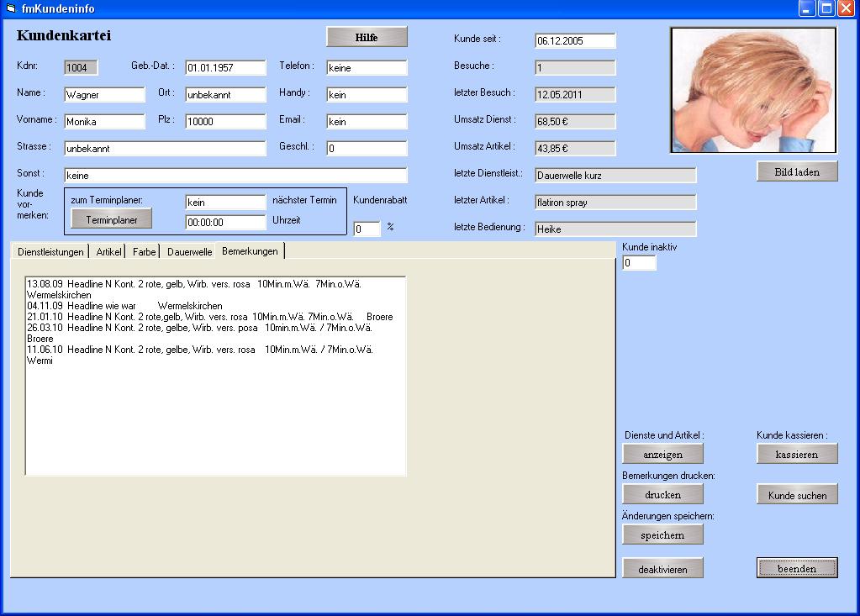Click the anzeigen button
Viewport: 860px width, 616px height.
662,454
